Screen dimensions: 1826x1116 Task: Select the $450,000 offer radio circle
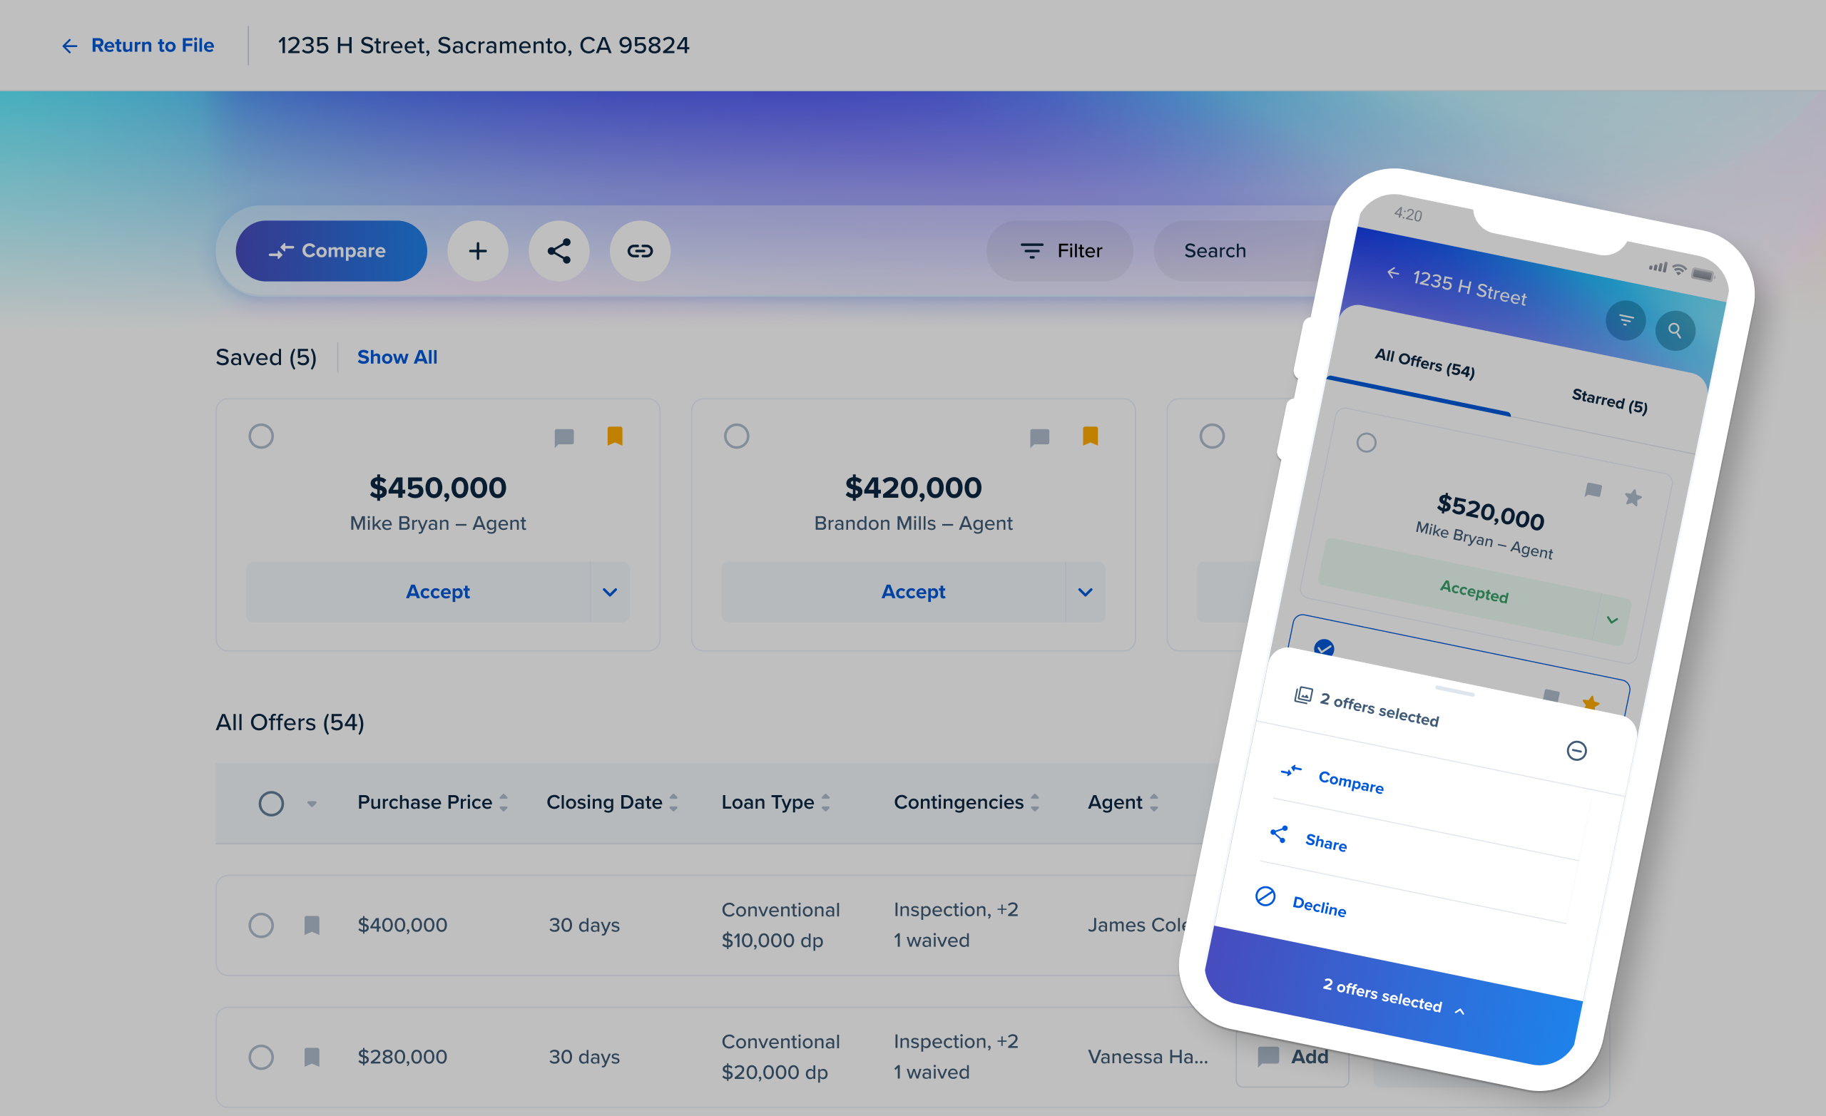261,436
